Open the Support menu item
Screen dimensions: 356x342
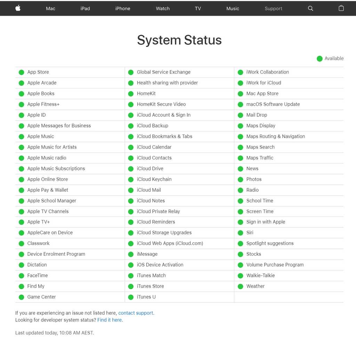coord(273,8)
